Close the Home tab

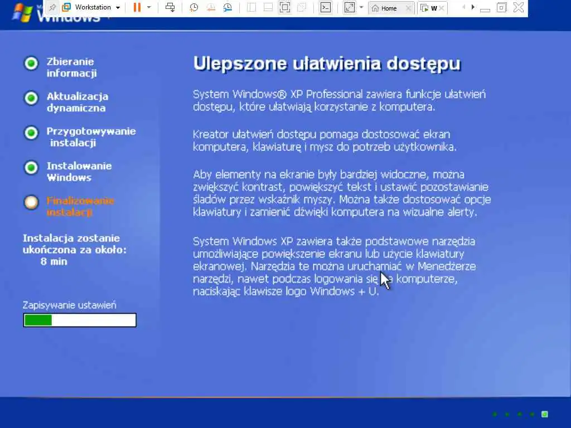[x=409, y=8]
